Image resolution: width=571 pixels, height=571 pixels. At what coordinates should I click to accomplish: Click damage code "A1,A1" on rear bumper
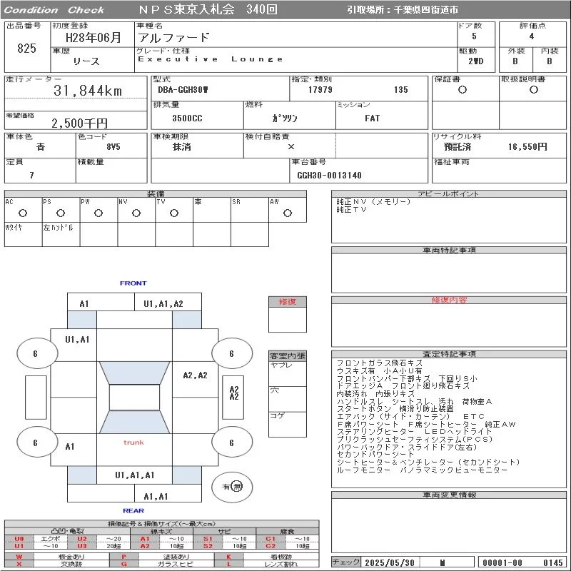[156, 496]
